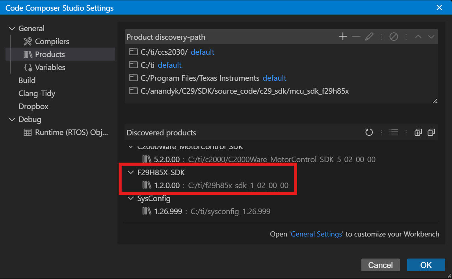The image size is (452, 279).
Task: Expand all discovered products entries
Action: tap(418, 132)
